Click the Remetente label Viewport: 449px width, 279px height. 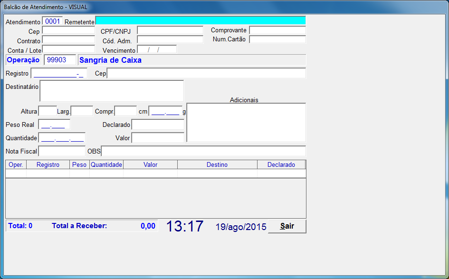tap(79, 22)
